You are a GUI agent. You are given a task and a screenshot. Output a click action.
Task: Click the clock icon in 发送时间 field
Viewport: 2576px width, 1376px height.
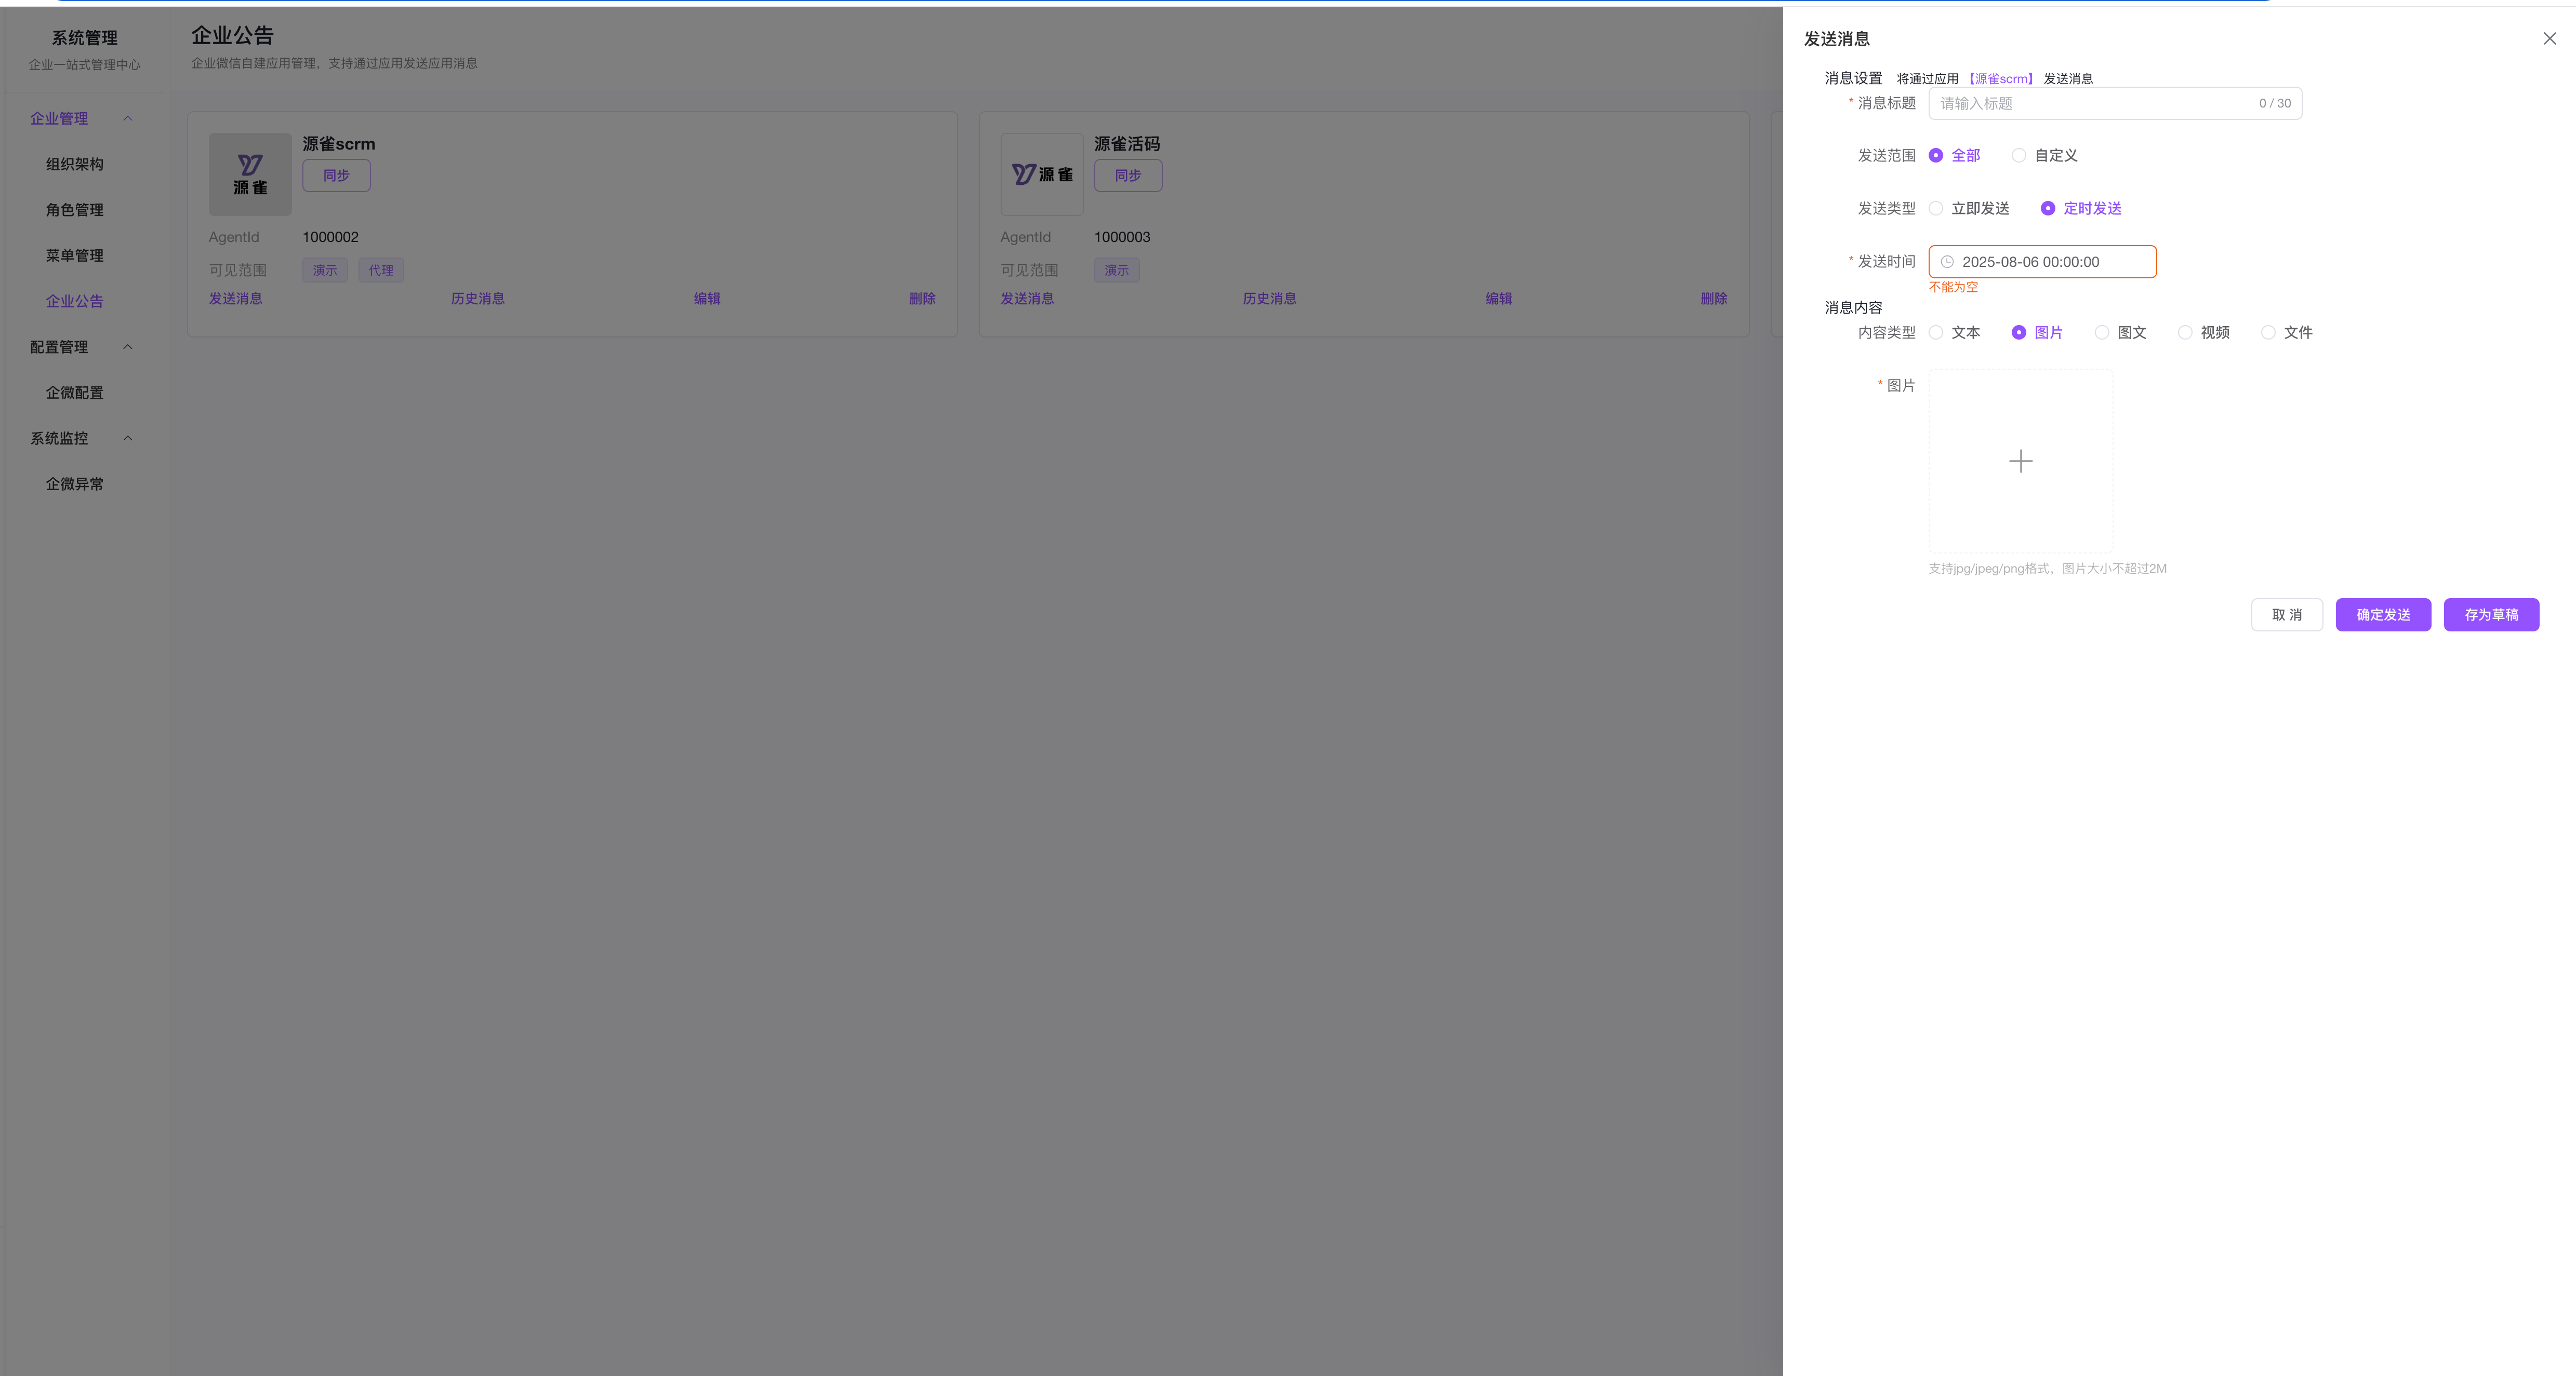point(1947,262)
